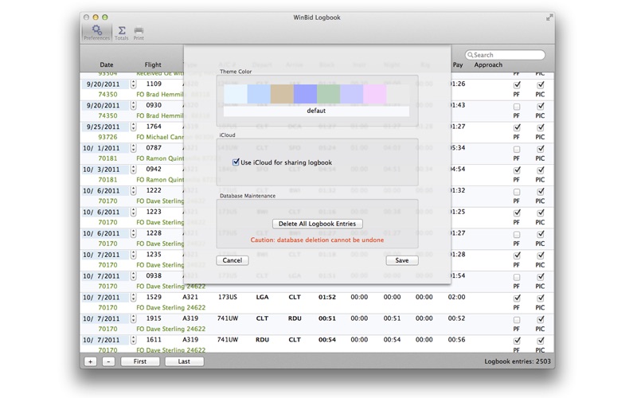The height and width of the screenshot is (398, 637).
Task: Click the minus button to remove entry
Action: (x=108, y=361)
